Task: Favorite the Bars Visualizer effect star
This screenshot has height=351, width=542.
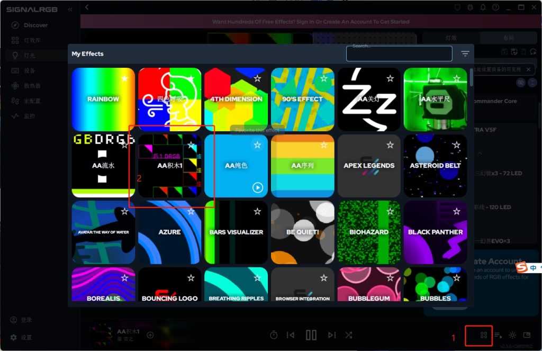Action: [257, 211]
